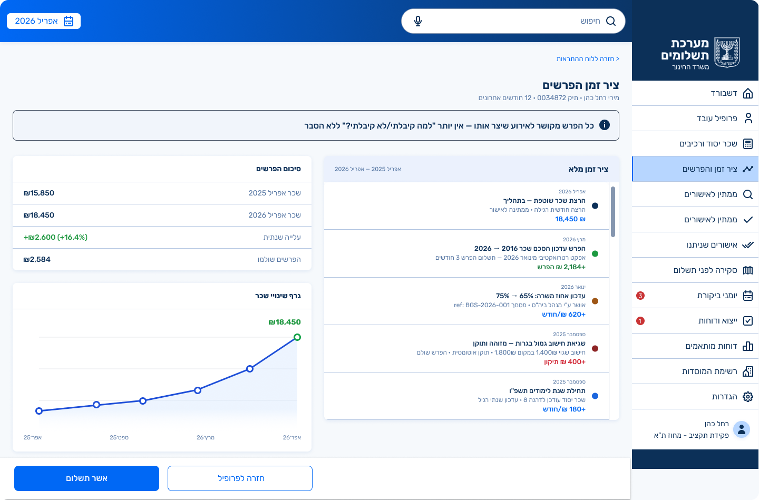Image resolution: width=759 pixels, height=500 pixels.
Task: Click שכר אפריל 2026 summary row
Action: pos(162,215)
